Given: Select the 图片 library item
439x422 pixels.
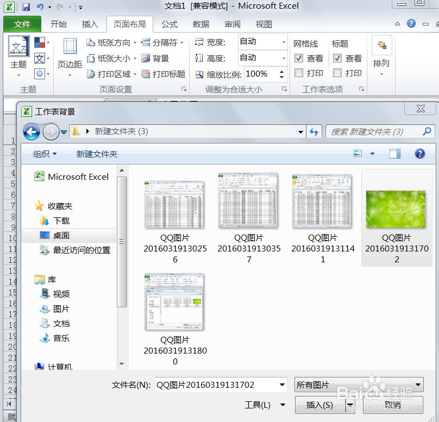Looking at the screenshot, I should click(55, 308).
